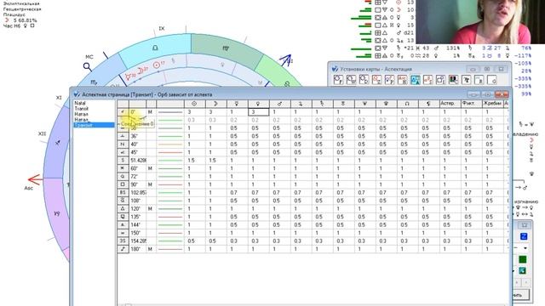The image size is (545, 306).
Task: Click the 'Жребии' column header
Action: click(x=492, y=104)
